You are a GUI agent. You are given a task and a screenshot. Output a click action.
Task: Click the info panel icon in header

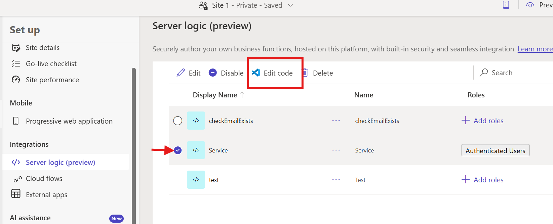506,5
